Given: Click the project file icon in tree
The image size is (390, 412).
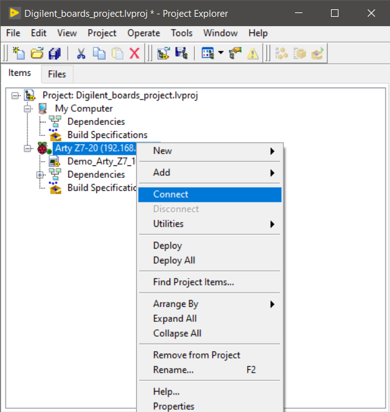Looking at the screenshot, I should (x=30, y=95).
